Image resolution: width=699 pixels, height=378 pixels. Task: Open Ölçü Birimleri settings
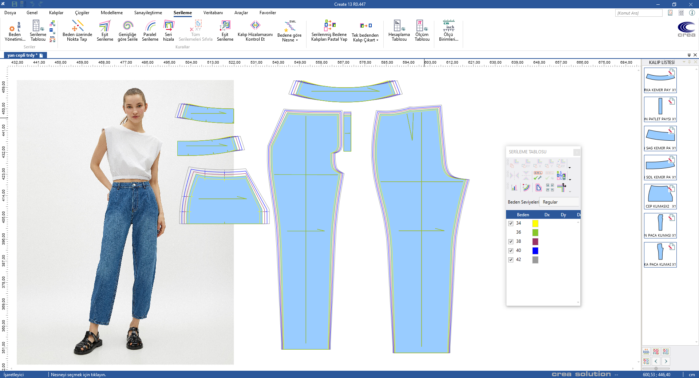(x=449, y=31)
